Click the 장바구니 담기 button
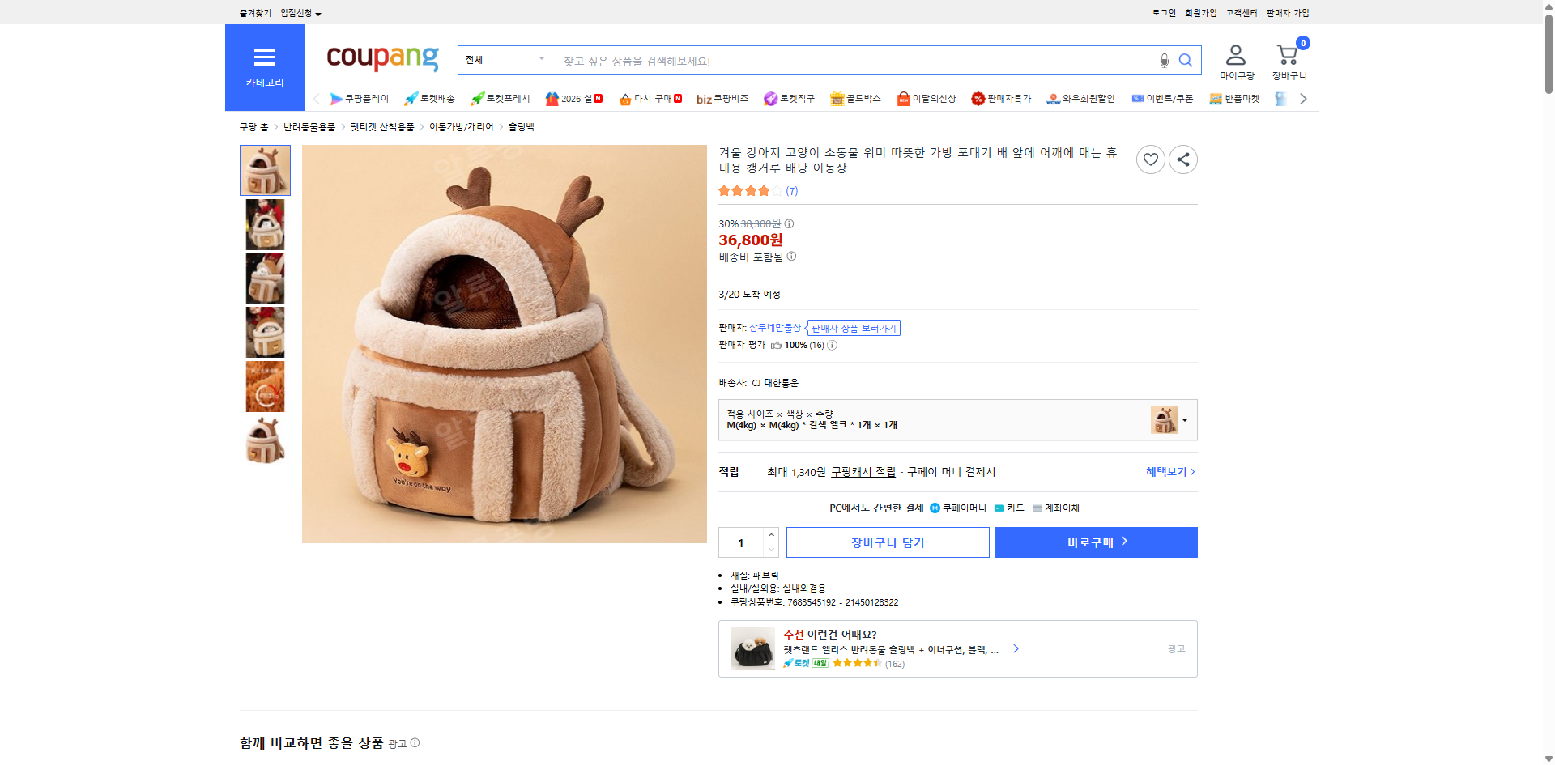 [887, 542]
